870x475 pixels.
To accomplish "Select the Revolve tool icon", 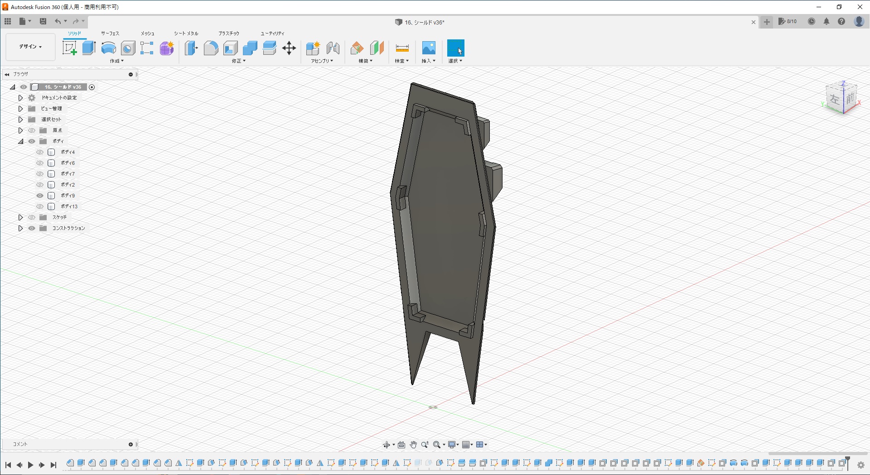I will (108, 48).
